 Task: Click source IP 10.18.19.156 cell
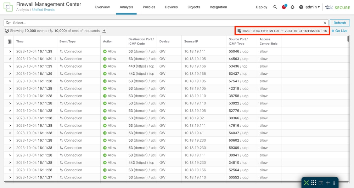click(x=195, y=170)
